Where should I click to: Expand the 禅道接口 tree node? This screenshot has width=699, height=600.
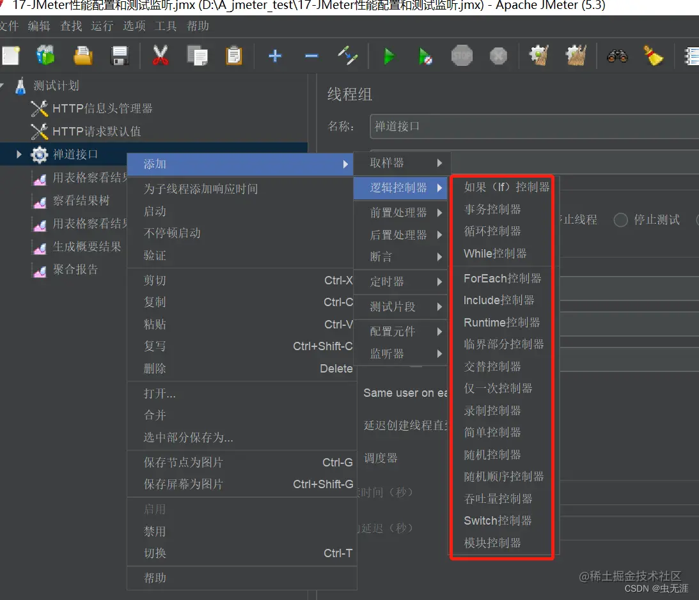coord(17,154)
